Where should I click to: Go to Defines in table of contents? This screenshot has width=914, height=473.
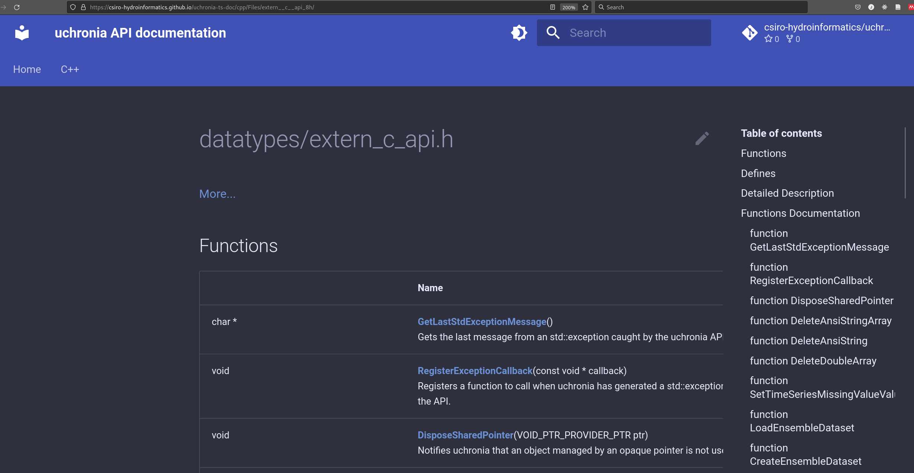(758, 173)
